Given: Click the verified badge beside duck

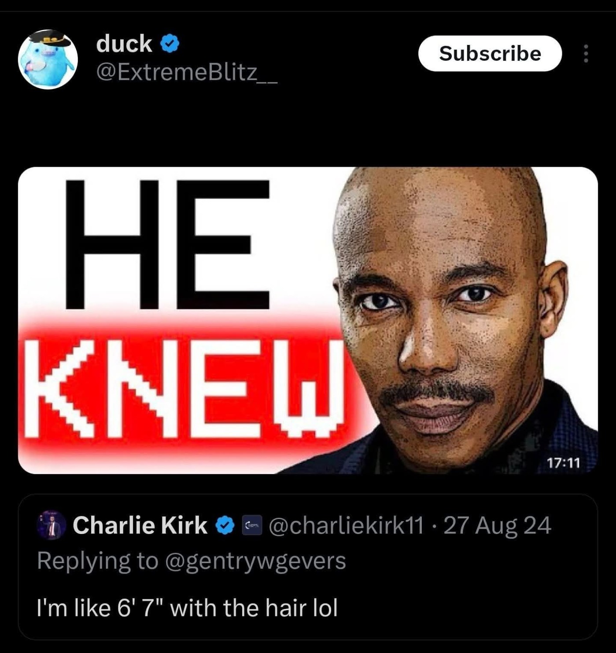Looking at the screenshot, I should click(x=170, y=44).
